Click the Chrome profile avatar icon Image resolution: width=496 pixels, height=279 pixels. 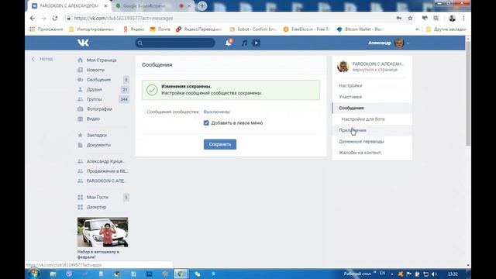[452, 19]
